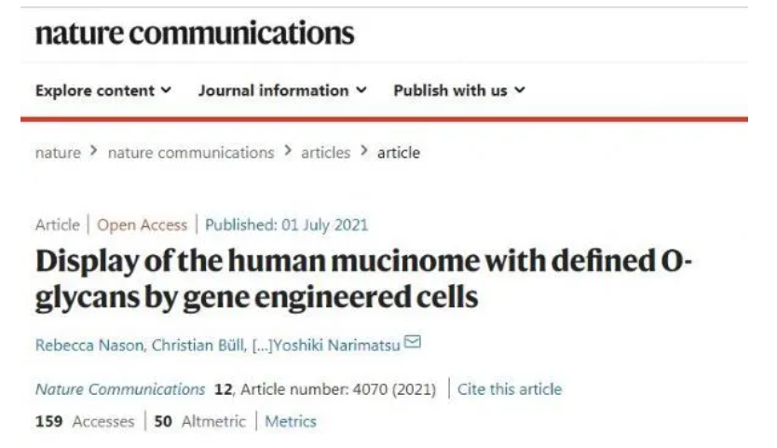Screen dimensions: 777x448
Task: Select the Journal information menu
Action: [x=282, y=90]
